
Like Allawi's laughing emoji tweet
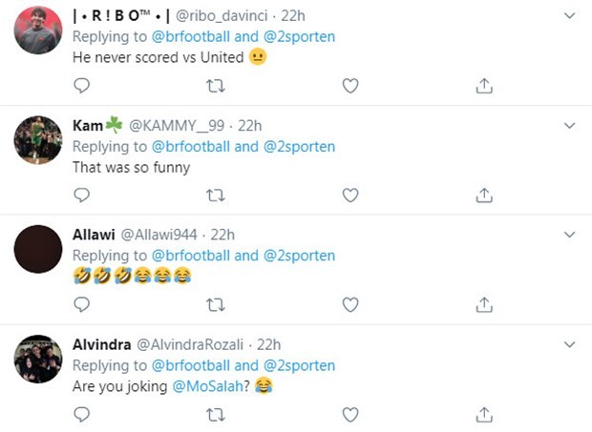pyautogui.click(x=350, y=305)
